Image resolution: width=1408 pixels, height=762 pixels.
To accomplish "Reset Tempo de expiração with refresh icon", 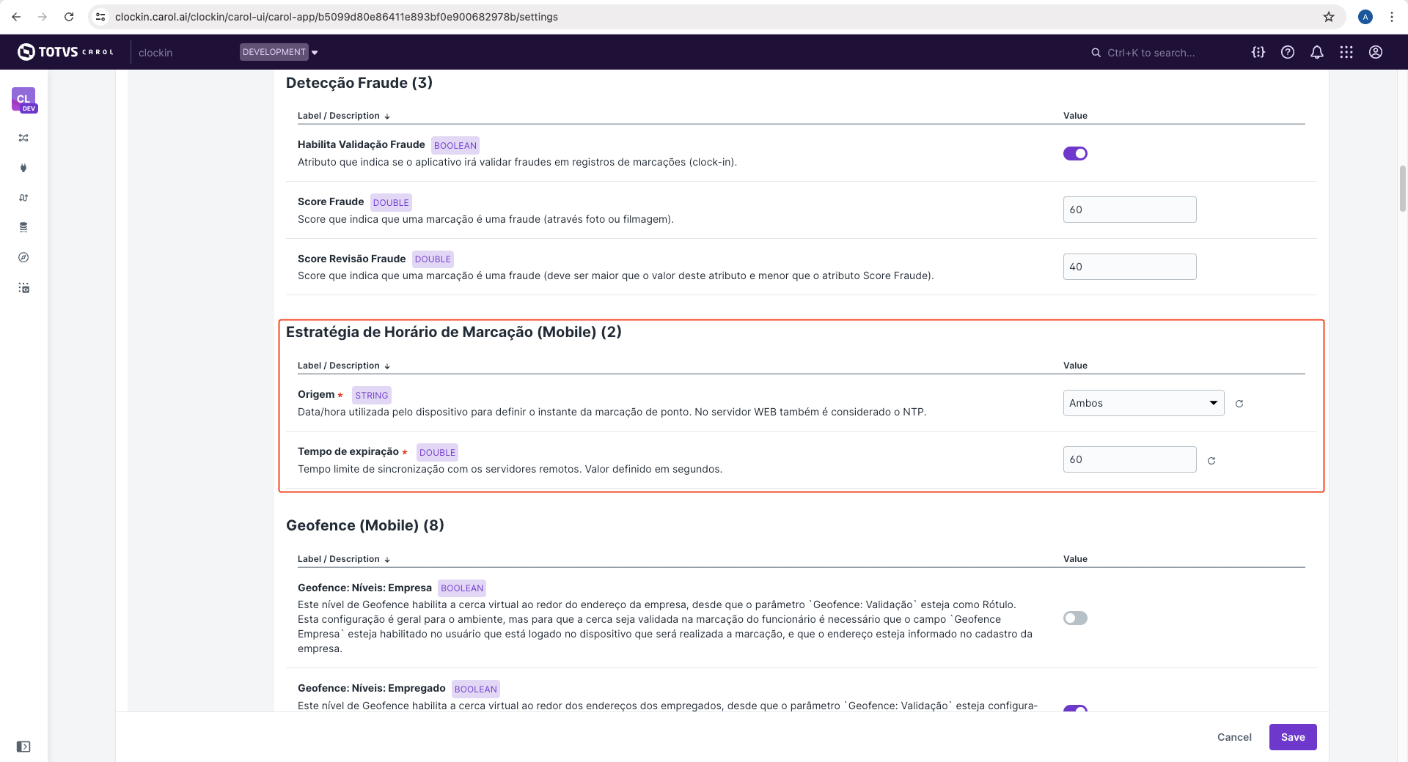I will 1211,461.
